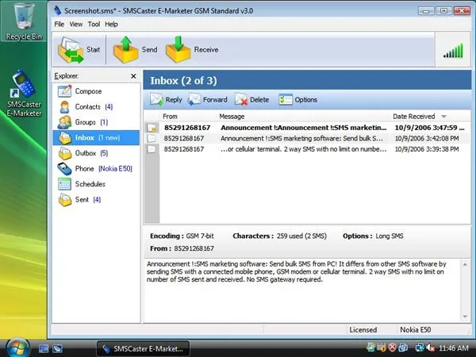This screenshot has height=357, width=476.
Task: Select the unread bold message from 85291268167
Action: [308, 128]
